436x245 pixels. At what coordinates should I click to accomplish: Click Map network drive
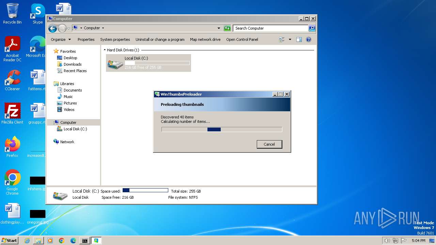tap(205, 39)
